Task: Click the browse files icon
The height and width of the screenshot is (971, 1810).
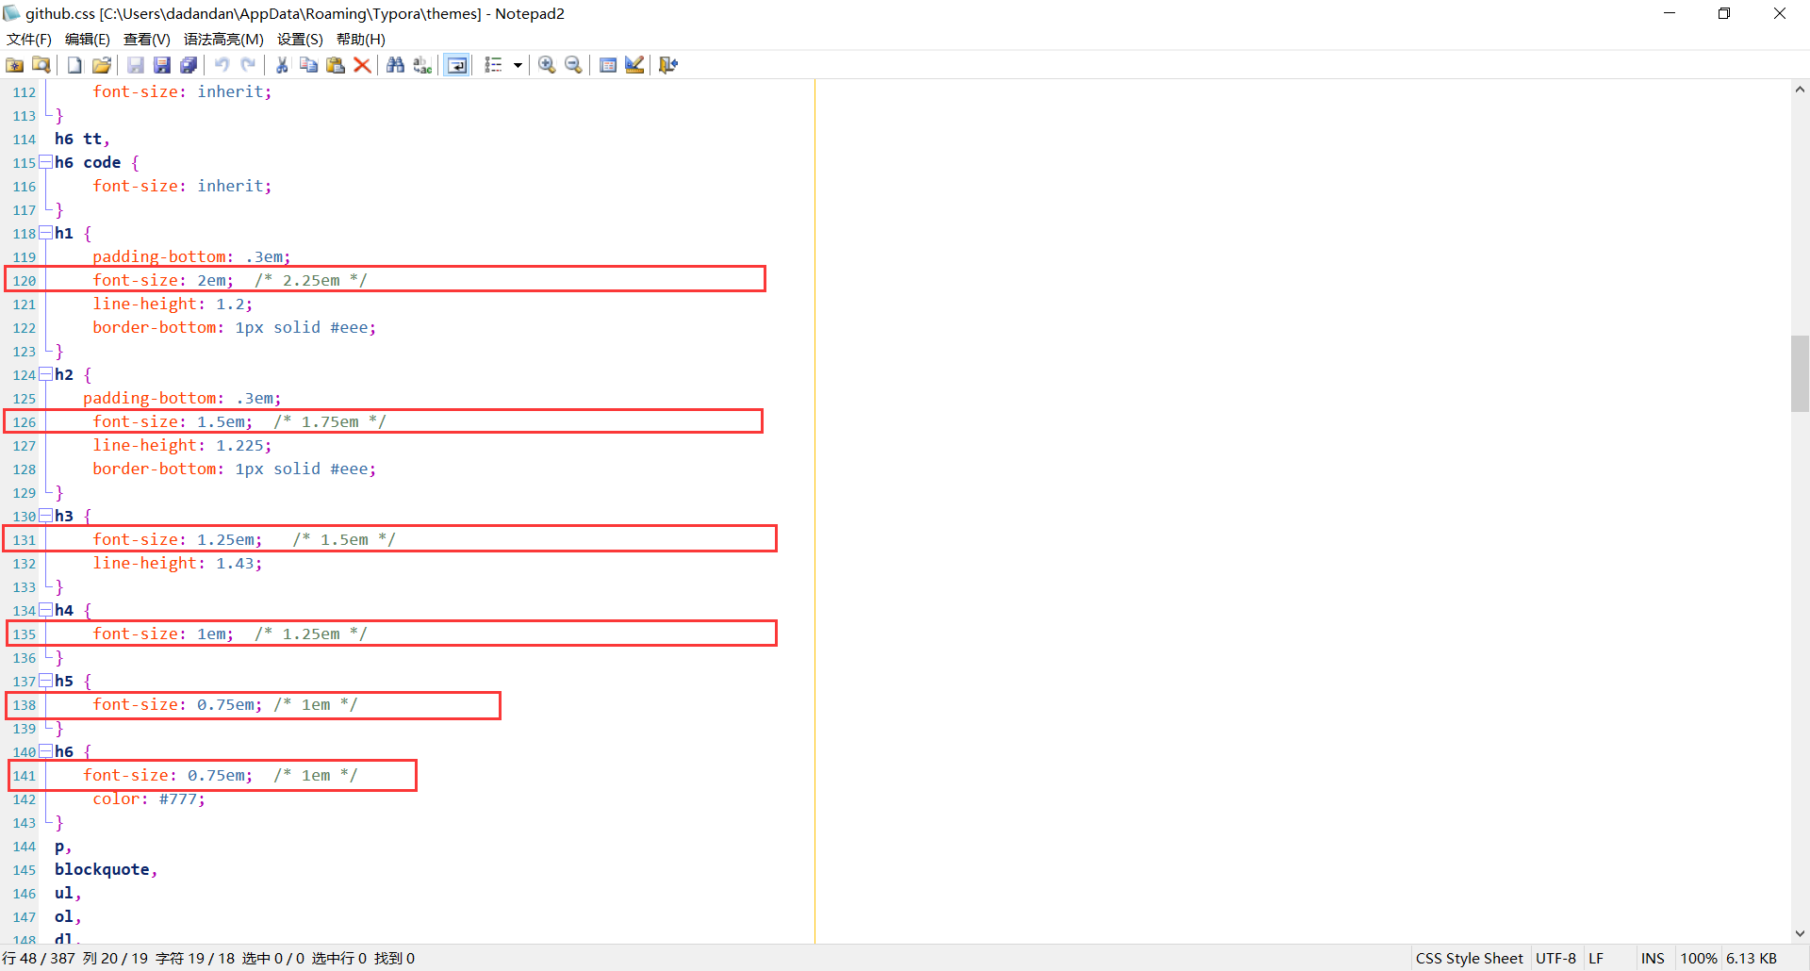Action: (x=41, y=65)
